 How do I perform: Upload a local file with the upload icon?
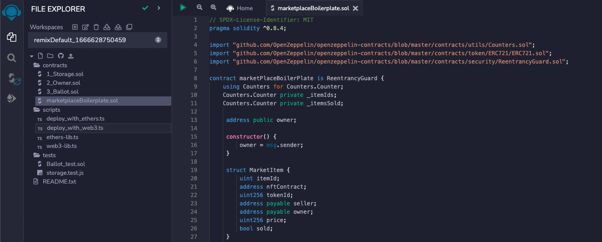[x=71, y=56]
